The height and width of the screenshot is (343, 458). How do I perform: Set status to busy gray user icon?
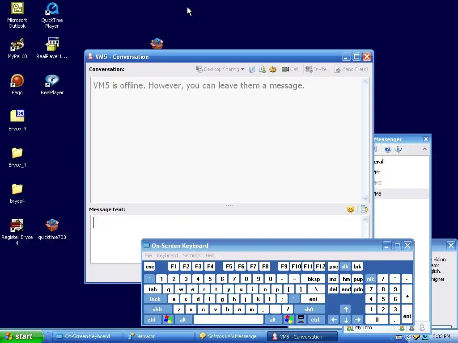coord(412,328)
